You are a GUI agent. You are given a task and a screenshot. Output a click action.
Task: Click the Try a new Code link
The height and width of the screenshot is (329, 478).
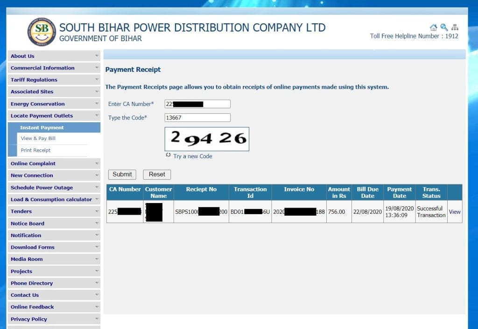tap(191, 156)
